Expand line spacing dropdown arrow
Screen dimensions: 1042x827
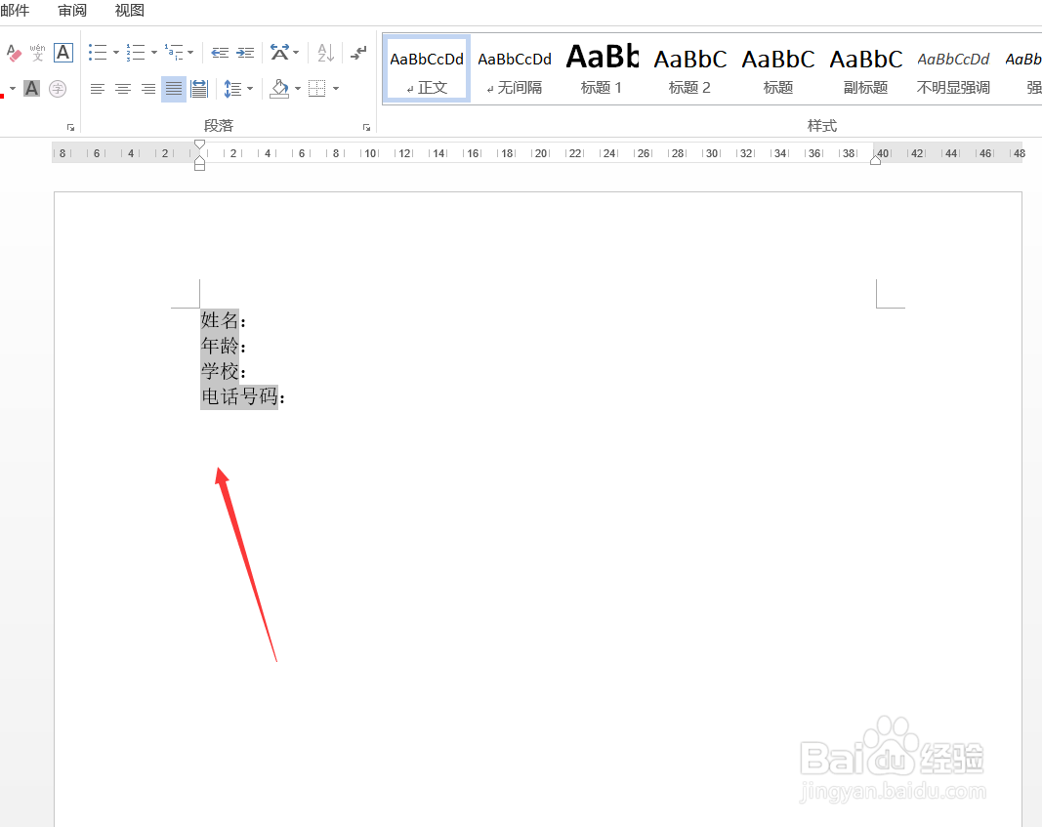[250, 88]
